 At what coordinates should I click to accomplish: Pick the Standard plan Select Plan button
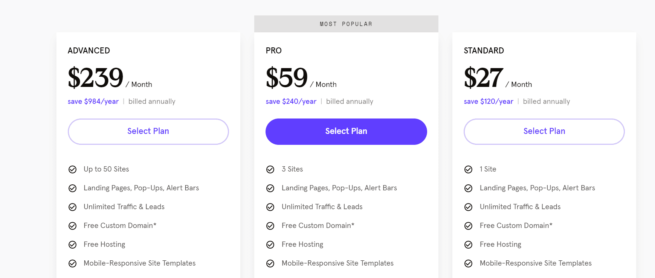(x=544, y=131)
